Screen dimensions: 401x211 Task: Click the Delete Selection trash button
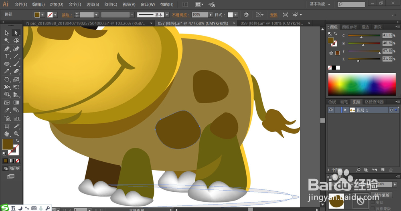(x=391, y=170)
